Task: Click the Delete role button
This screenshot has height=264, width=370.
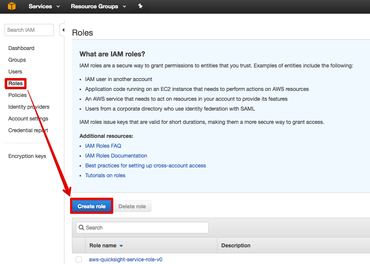Action: click(132, 206)
